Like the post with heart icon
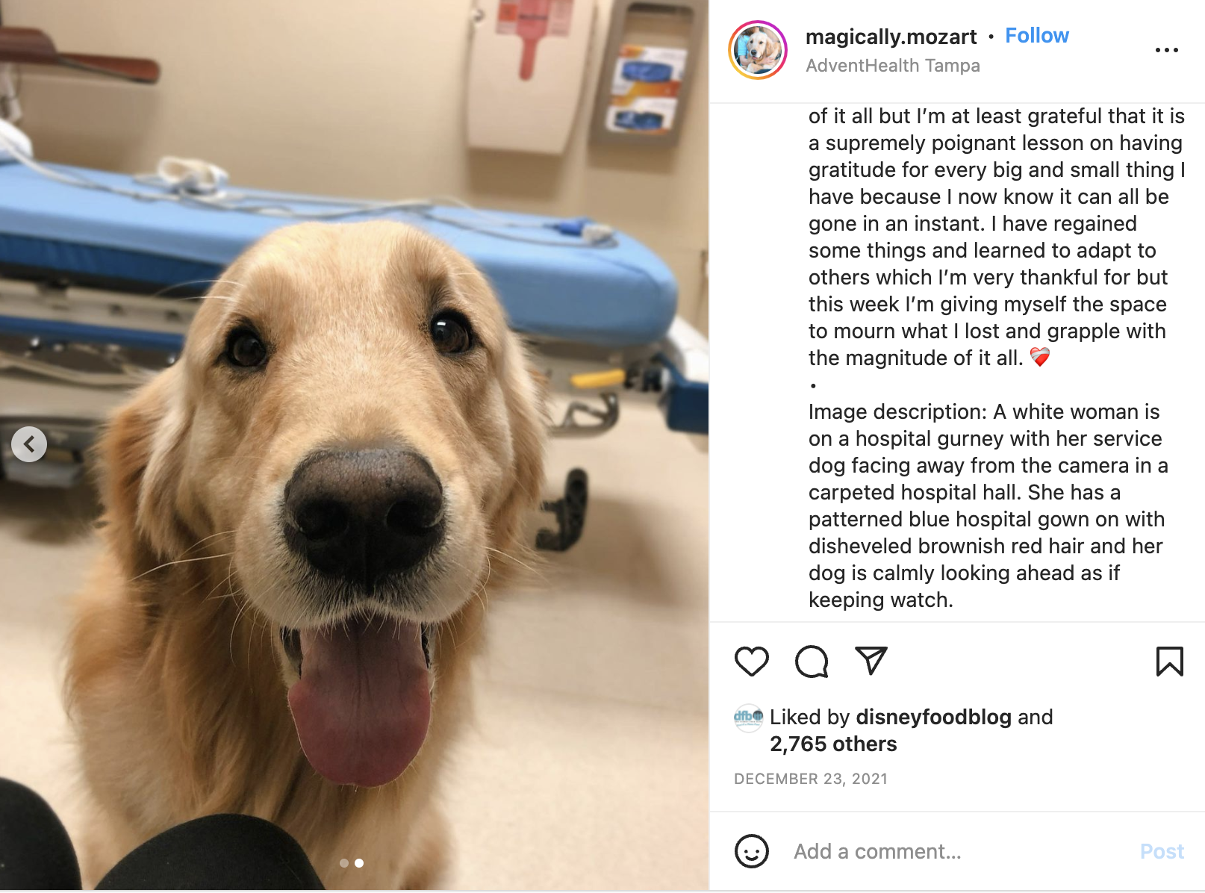 751,662
